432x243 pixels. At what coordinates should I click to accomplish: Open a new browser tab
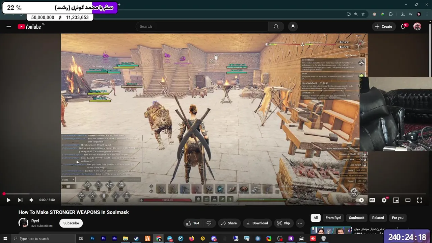click(x=119, y=4)
